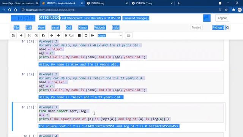Viewport: 243px width, 137px height.
Task: Click the In [19] prompt label
Action: [x=29, y=107]
